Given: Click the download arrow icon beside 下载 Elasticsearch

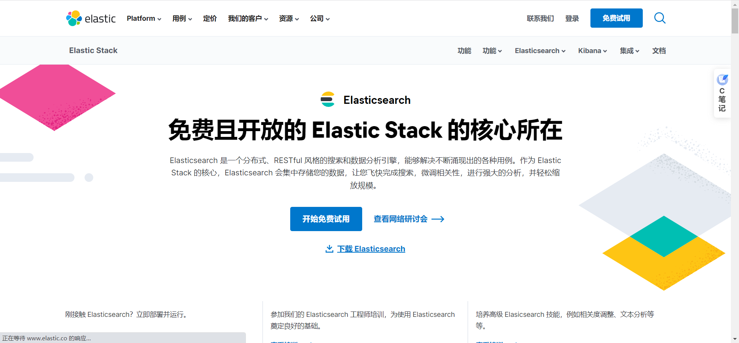Looking at the screenshot, I should tap(329, 249).
